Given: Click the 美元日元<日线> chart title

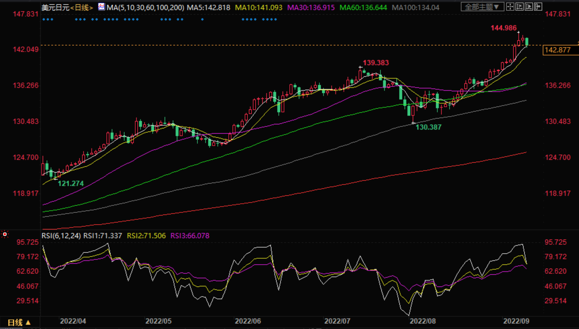Looking at the screenshot, I should (x=67, y=7).
